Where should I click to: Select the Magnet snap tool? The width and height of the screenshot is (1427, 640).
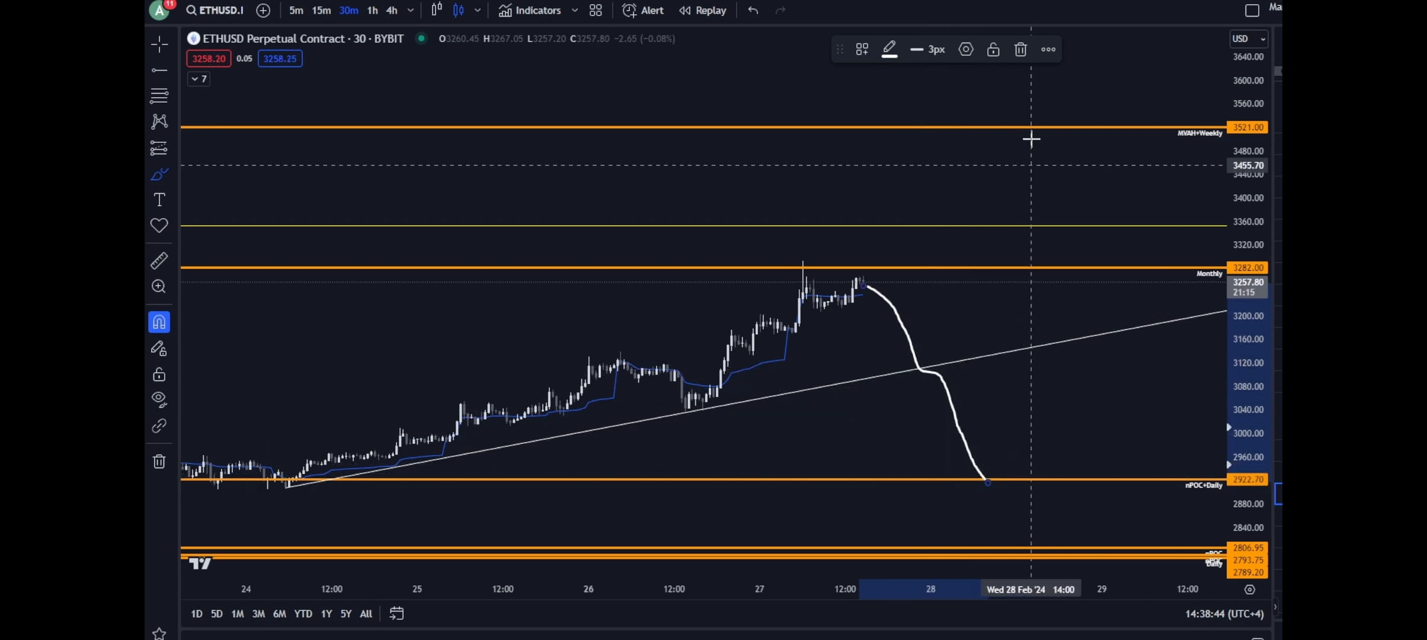159,322
